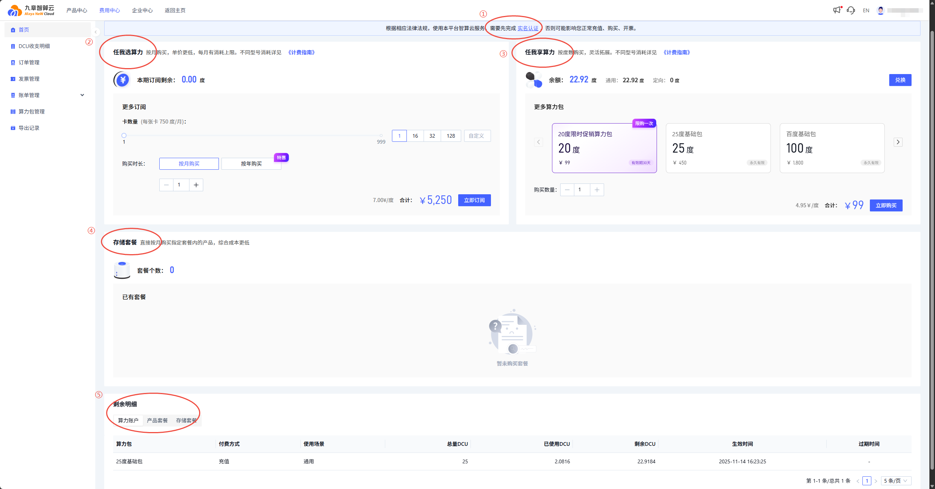935x489 pixels.
Task: Open the 实名认证 link
Action: (x=528, y=28)
